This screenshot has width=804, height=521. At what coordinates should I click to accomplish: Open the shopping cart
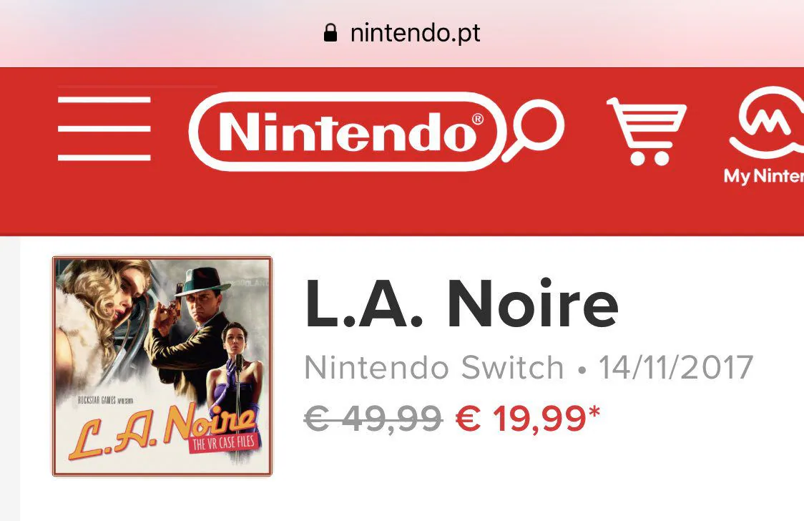click(x=647, y=132)
